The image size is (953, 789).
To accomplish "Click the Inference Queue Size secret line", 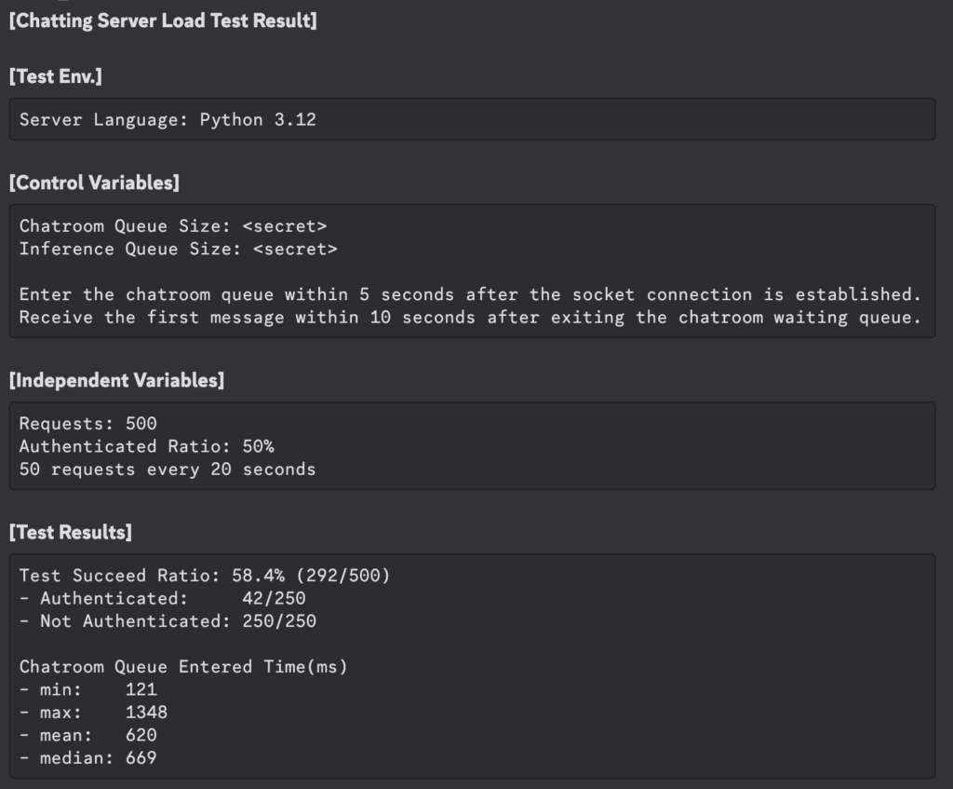I will [x=178, y=249].
